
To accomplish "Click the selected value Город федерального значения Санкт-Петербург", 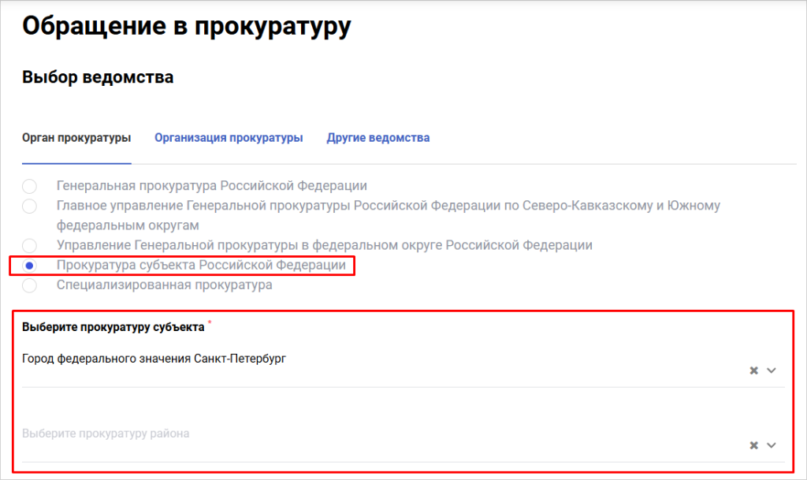I will pyautogui.click(x=154, y=359).
